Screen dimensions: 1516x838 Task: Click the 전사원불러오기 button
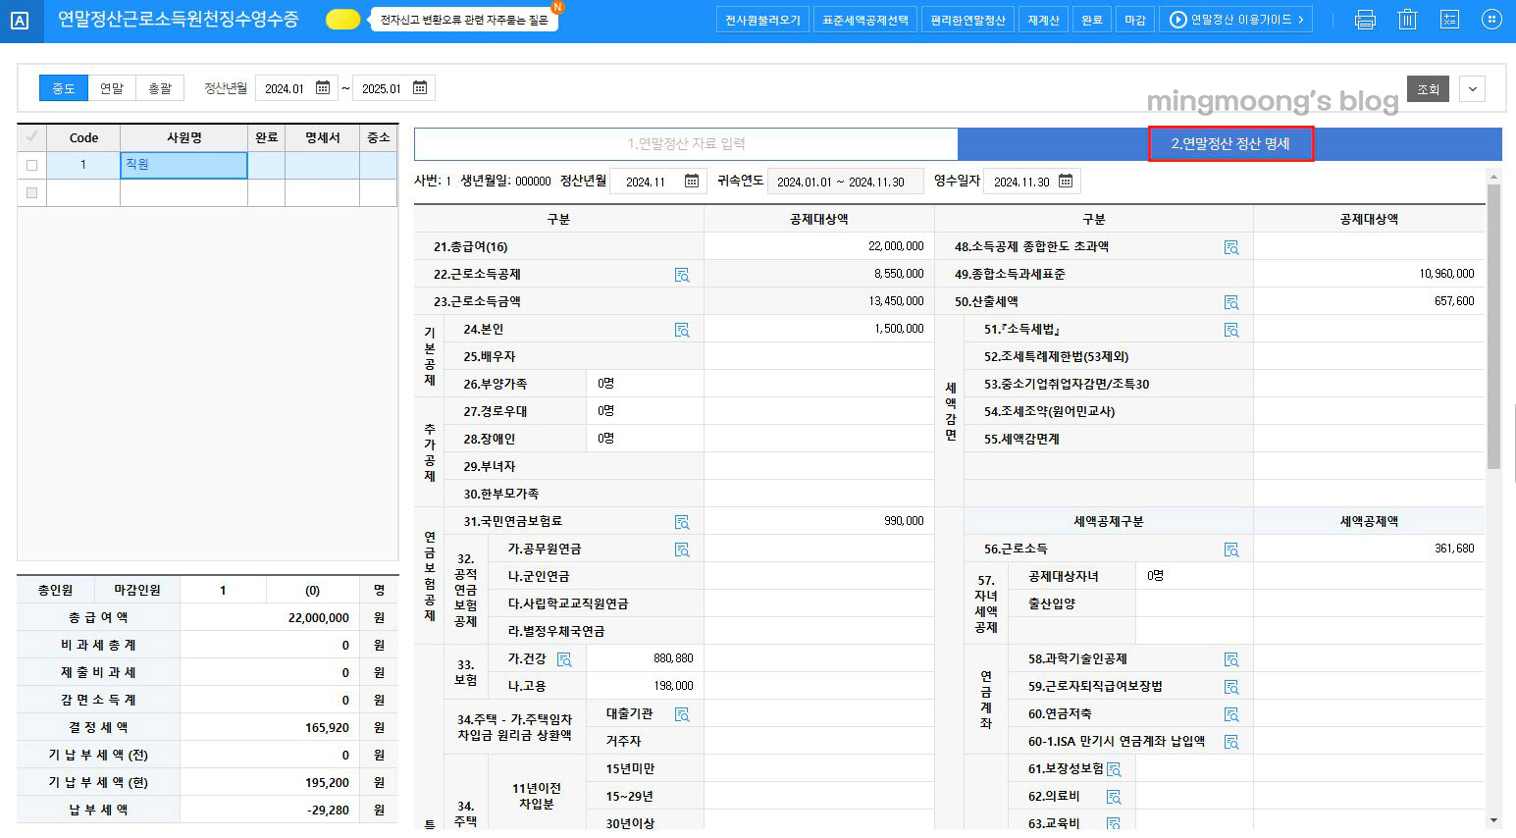coord(762,19)
